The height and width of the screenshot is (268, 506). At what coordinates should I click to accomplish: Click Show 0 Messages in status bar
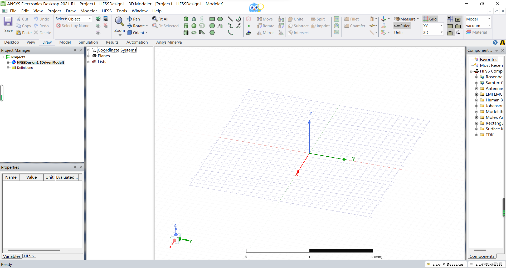tap(446, 264)
